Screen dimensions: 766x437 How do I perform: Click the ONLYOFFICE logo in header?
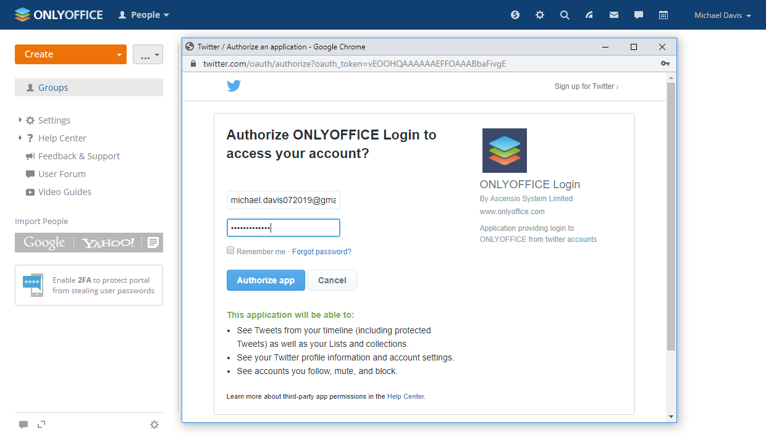click(59, 15)
